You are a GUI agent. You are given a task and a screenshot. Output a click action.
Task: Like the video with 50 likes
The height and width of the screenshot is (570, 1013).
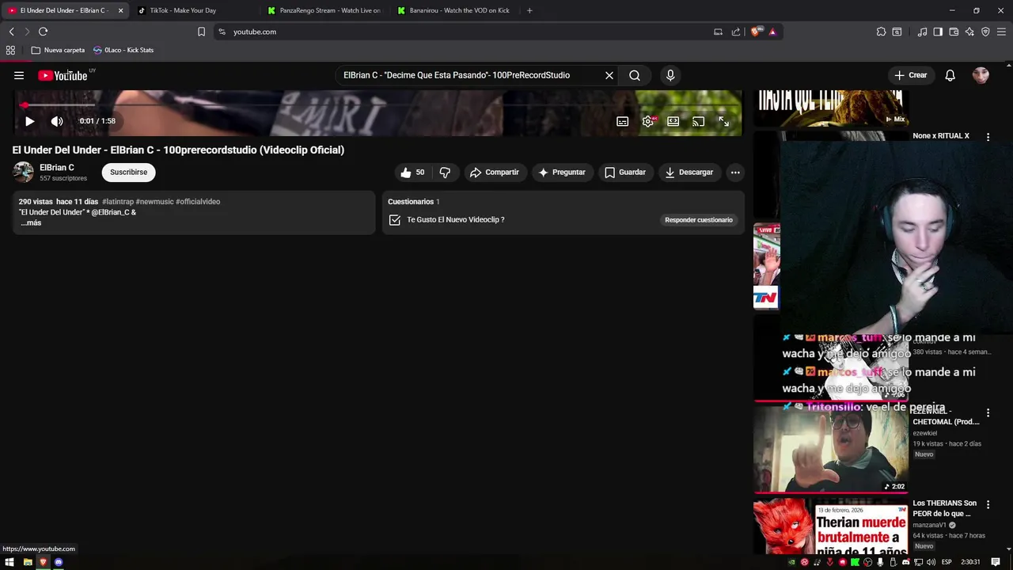(412, 172)
